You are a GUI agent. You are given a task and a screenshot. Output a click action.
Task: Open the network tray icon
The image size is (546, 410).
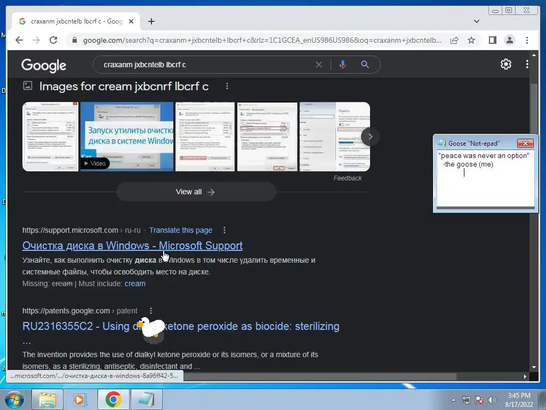tap(466, 400)
